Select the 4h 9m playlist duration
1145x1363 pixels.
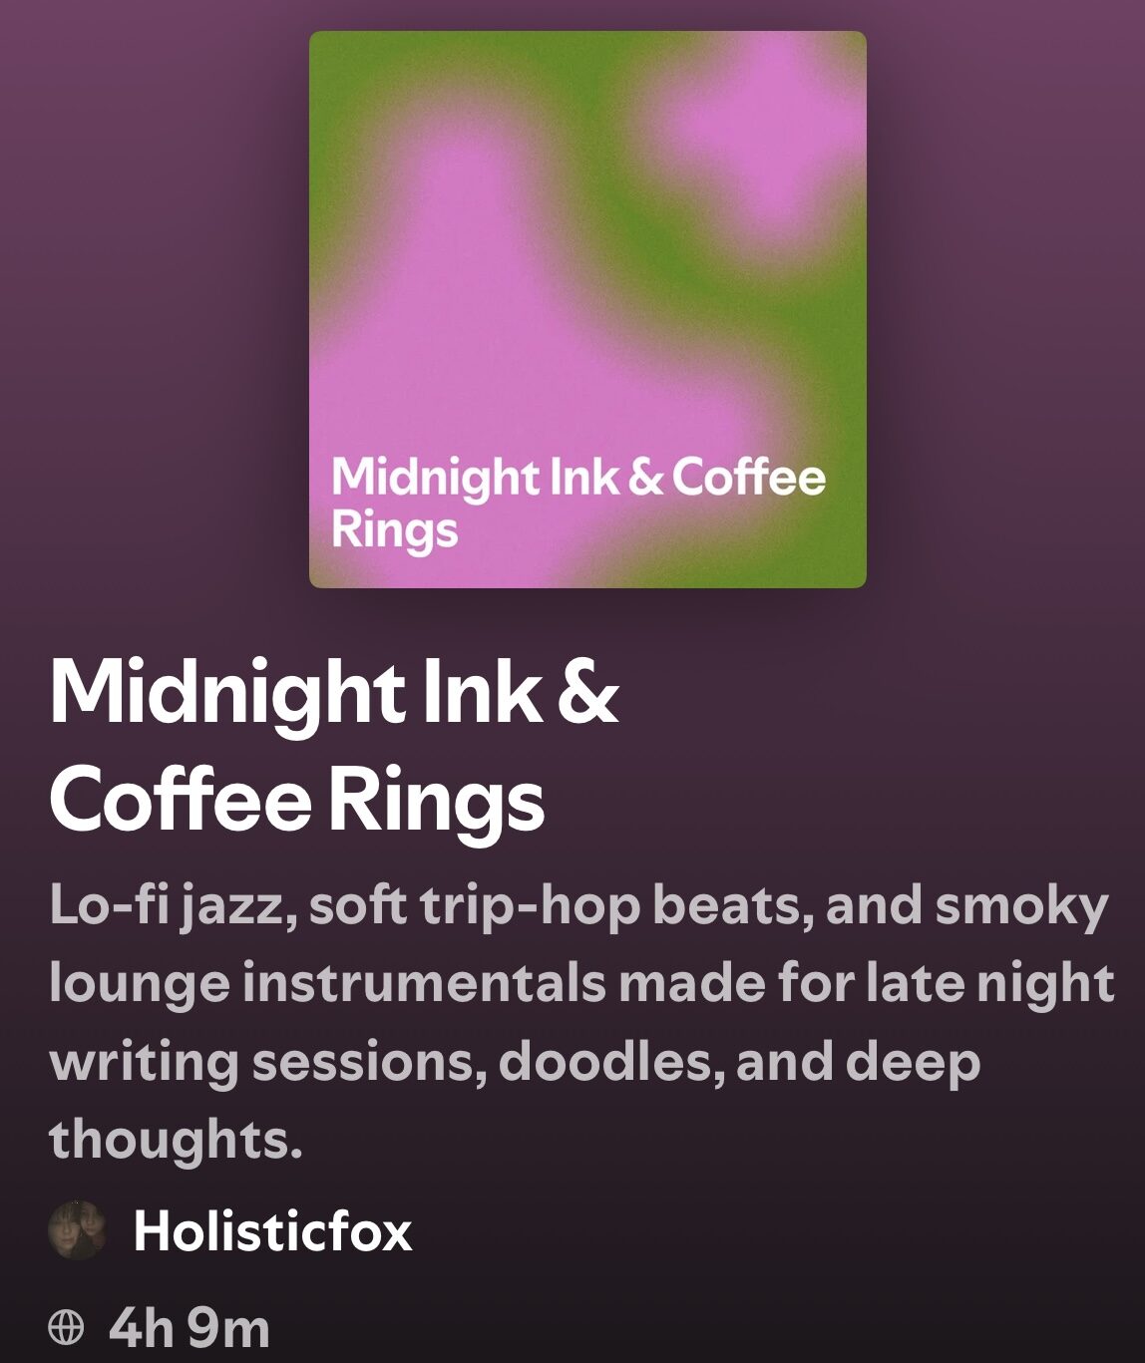coord(189,1327)
